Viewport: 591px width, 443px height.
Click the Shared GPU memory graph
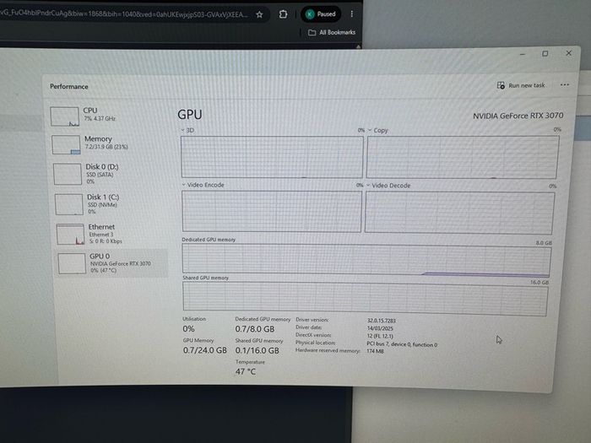click(366, 299)
